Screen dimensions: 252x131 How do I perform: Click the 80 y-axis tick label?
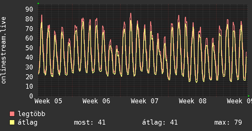click(x=29, y=19)
